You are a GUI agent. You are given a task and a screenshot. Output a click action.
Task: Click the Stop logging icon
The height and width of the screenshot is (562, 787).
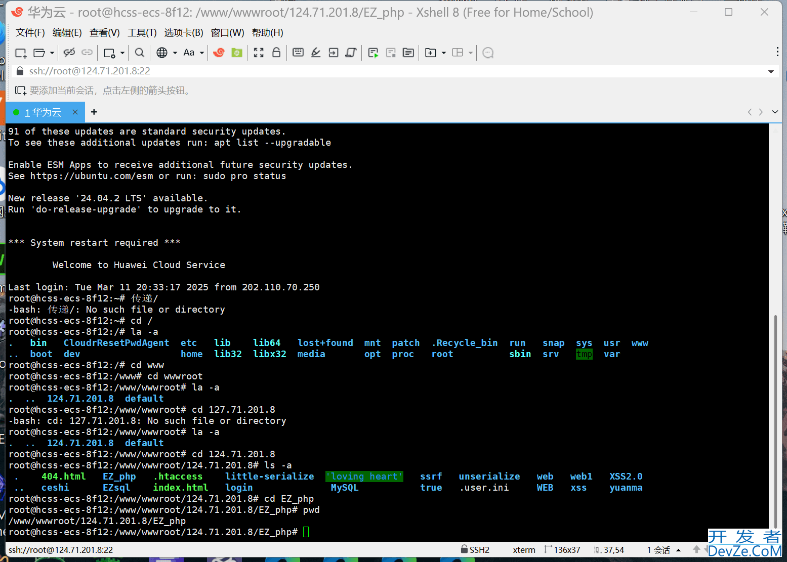[x=391, y=53]
